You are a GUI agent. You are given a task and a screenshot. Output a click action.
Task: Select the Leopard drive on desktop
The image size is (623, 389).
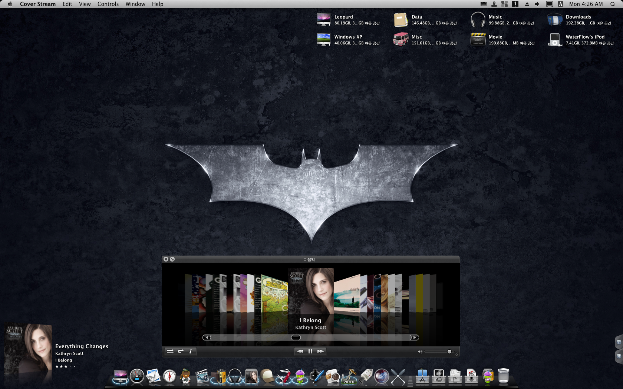click(323, 19)
